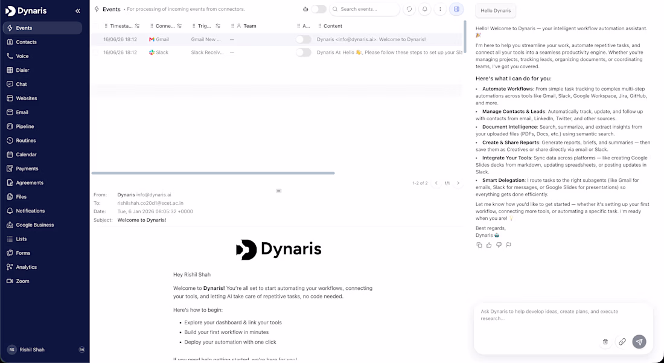Click the Dynaris logo in the sidebar
Viewport: 664px width, 363px height.
click(x=26, y=11)
